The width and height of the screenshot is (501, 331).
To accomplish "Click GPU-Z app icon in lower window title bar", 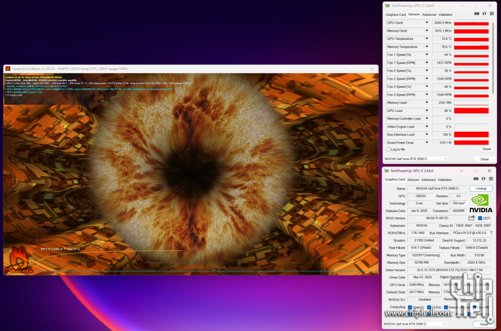I will pyautogui.click(x=386, y=171).
